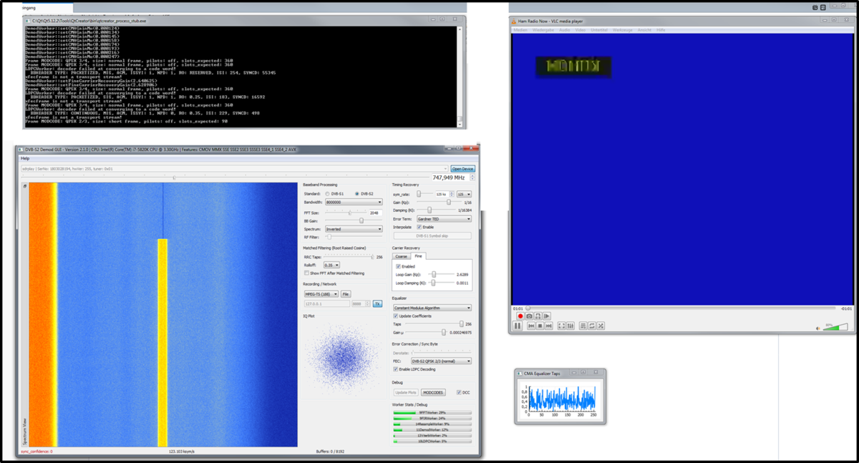Open the Equalizer algorithm dropdown
Screen dimensions: 859x463
(x=432, y=308)
